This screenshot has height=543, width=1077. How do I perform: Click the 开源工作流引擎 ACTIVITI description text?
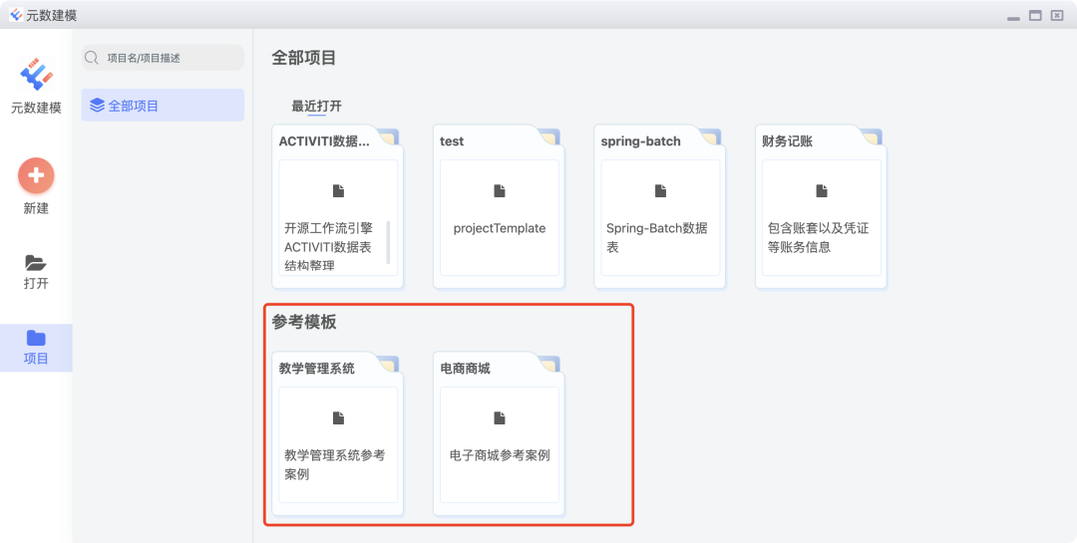328,246
